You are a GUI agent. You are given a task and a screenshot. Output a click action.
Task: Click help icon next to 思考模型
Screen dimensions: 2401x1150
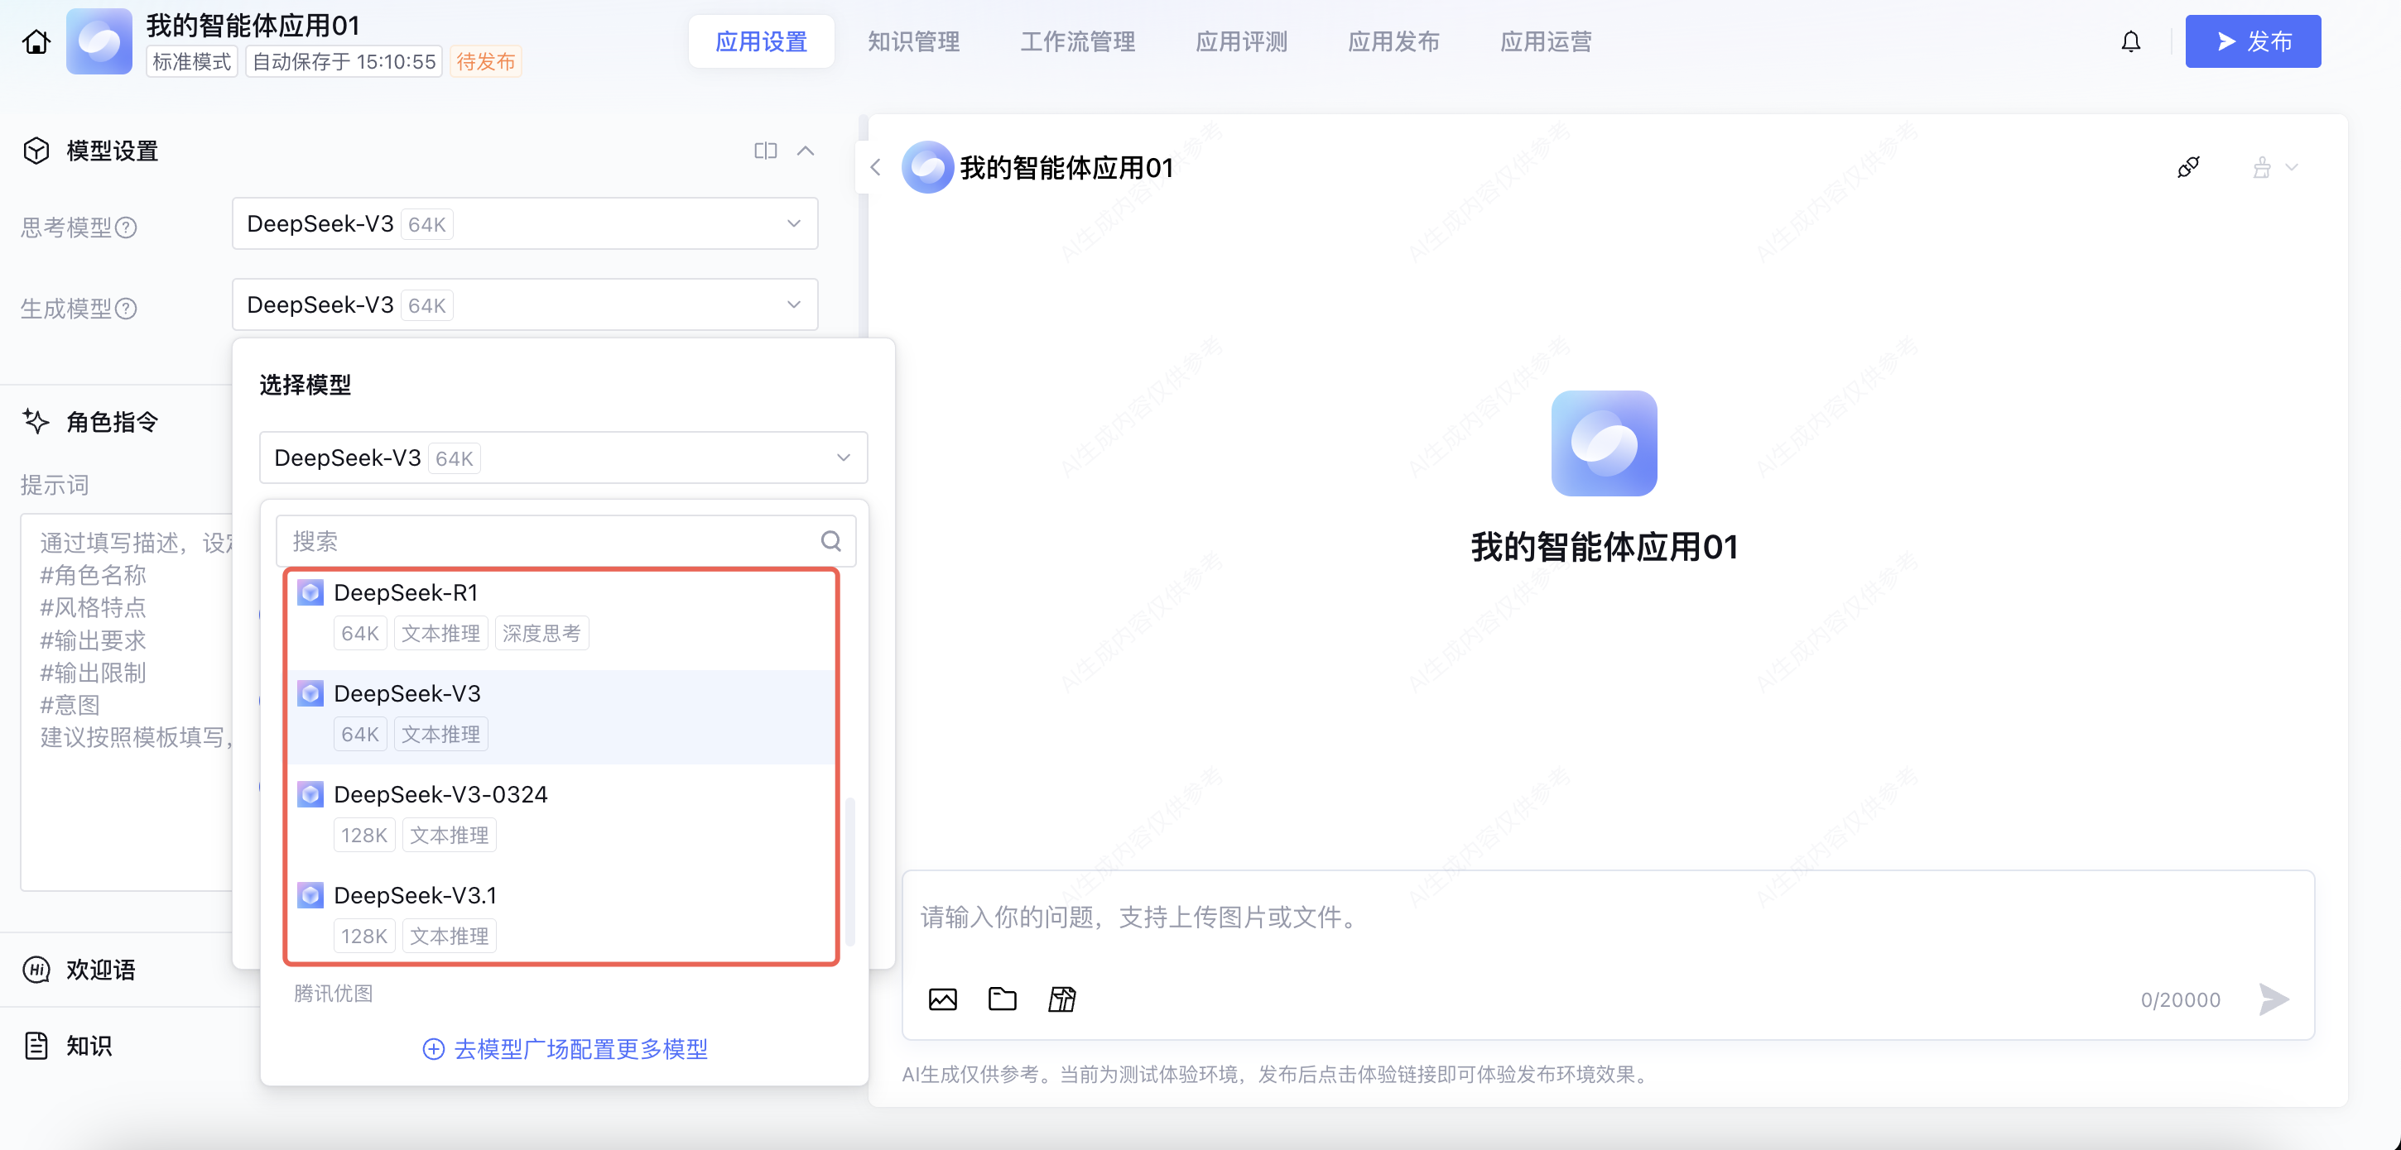126,228
